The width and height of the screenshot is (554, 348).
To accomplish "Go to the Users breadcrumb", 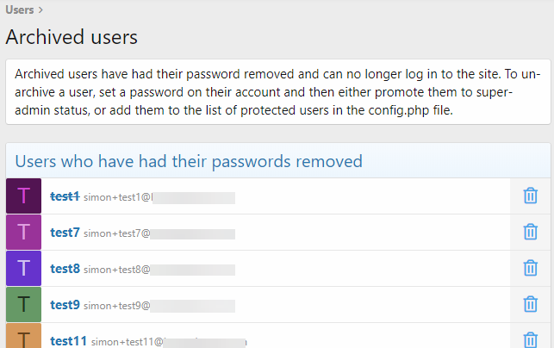I will 19,9.
